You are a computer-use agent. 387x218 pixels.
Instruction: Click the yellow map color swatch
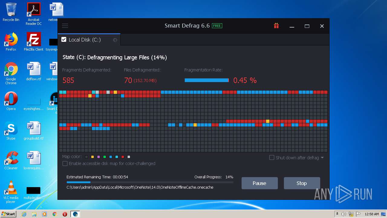93,157
